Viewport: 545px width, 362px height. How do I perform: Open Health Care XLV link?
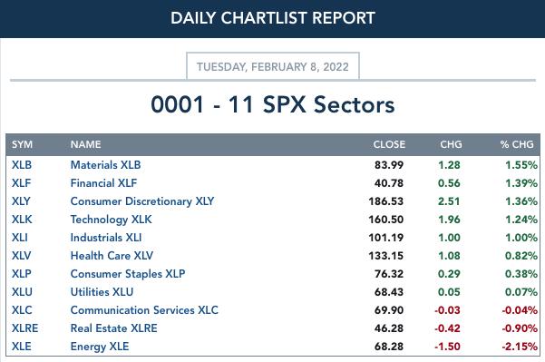click(112, 256)
